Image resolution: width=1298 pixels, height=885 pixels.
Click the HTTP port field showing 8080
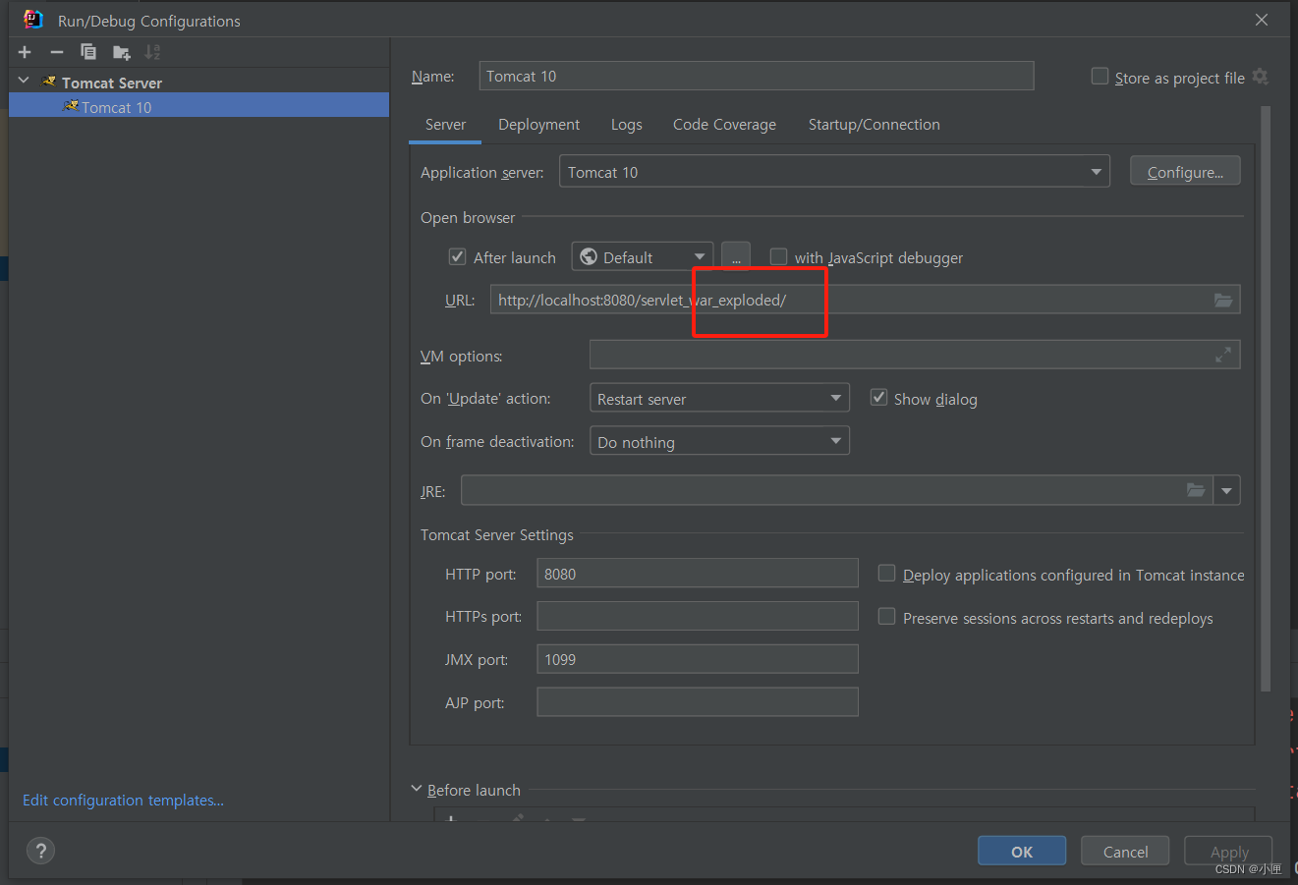point(698,574)
